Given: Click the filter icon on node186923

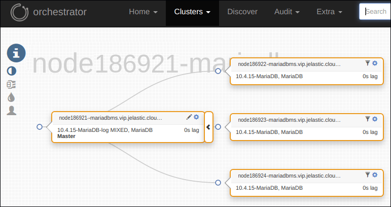Looking at the screenshot, I should pos(368,119).
